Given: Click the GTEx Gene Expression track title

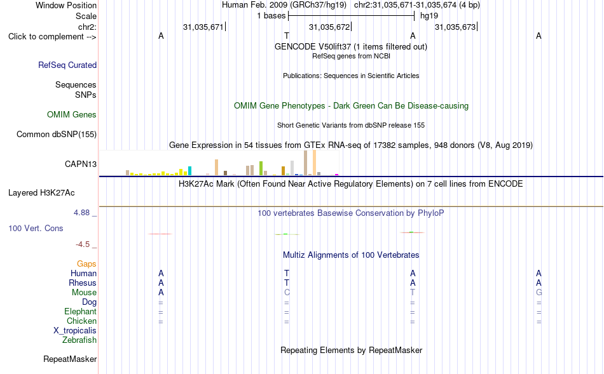Looking at the screenshot, I should [351, 145].
